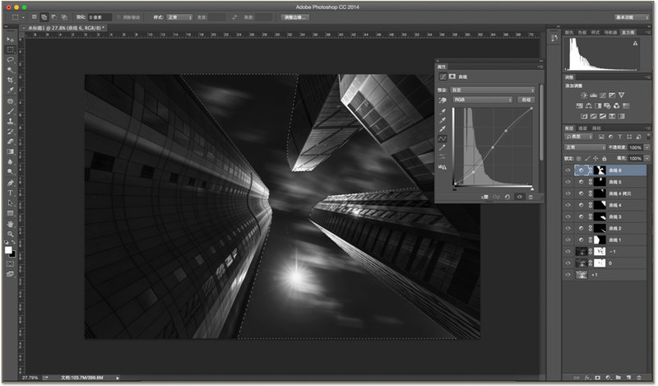
Task: Delete the adjustment via Properties trash icon
Action: tap(531, 197)
